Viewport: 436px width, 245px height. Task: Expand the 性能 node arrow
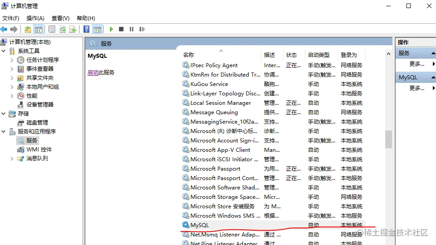pyautogui.click(x=12, y=96)
